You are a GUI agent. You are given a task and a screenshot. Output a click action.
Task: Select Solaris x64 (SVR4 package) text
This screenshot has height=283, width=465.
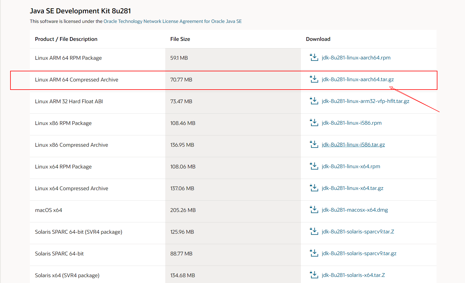coord(67,275)
